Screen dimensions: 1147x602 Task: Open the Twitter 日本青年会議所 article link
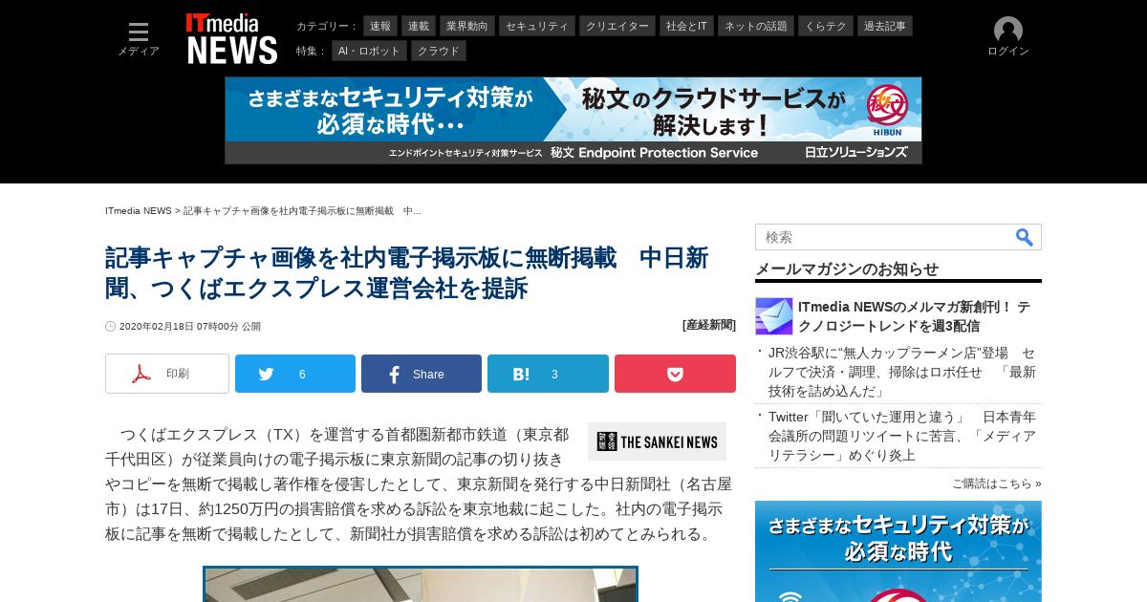coord(902,436)
